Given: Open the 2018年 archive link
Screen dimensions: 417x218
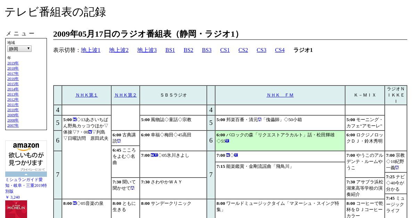Looking at the screenshot, I should (x=13, y=68).
